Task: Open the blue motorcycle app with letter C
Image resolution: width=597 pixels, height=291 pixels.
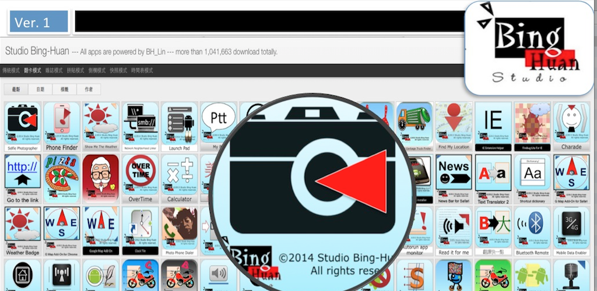Action: coord(141,275)
